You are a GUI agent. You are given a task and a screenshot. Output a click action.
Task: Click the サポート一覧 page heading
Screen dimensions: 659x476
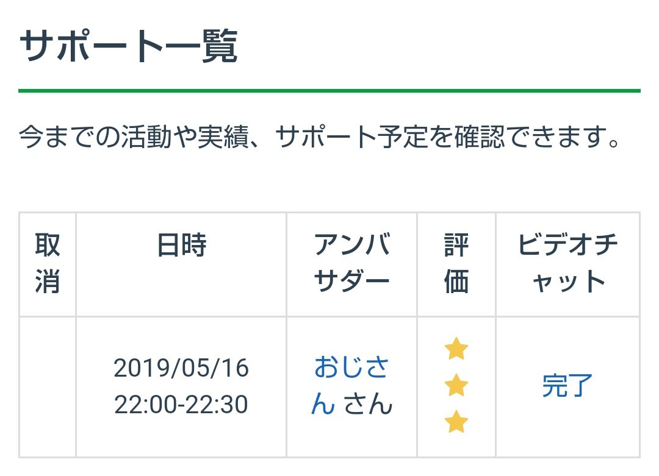point(128,48)
